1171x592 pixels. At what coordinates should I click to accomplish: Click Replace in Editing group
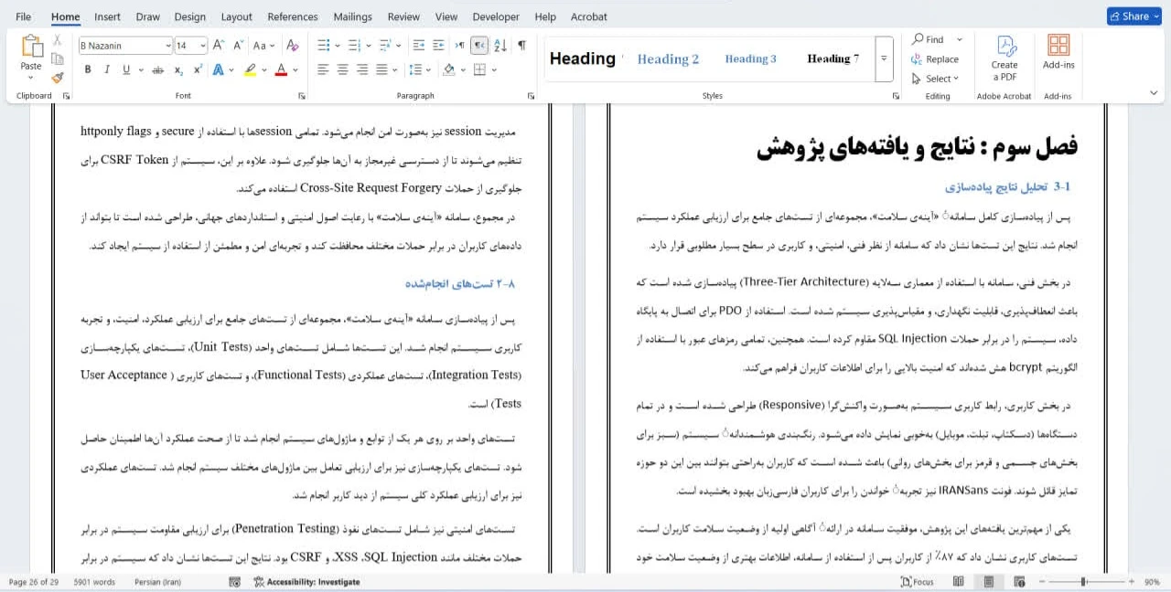[x=935, y=59]
